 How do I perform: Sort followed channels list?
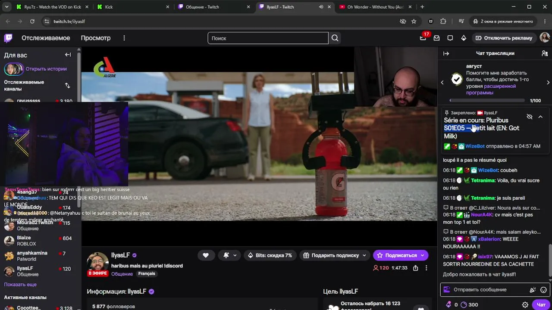[67, 85]
